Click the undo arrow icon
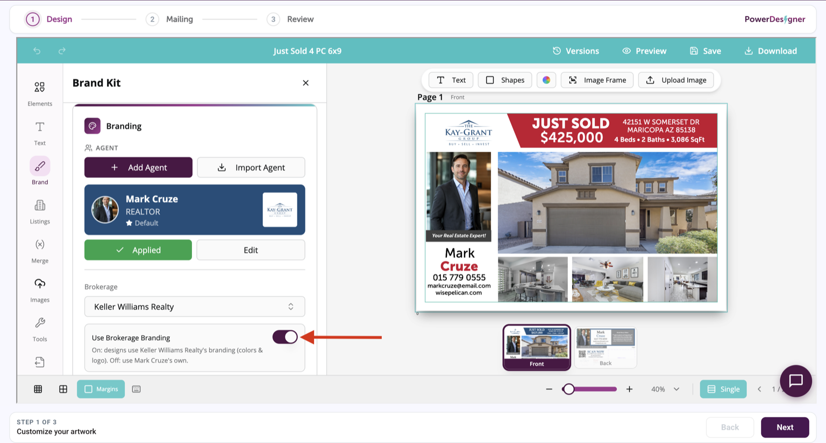Image resolution: width=826 pixels, height=443 pixels. point(37,51)
